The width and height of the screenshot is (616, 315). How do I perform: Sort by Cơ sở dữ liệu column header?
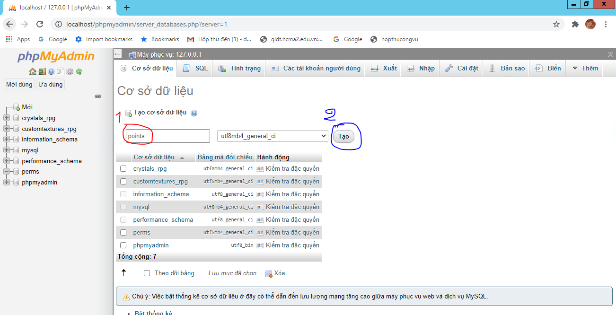point(154,157)
